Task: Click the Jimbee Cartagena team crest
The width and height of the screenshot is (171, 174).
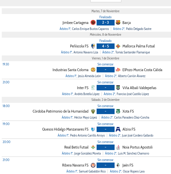Action: [x=93, y=22]
